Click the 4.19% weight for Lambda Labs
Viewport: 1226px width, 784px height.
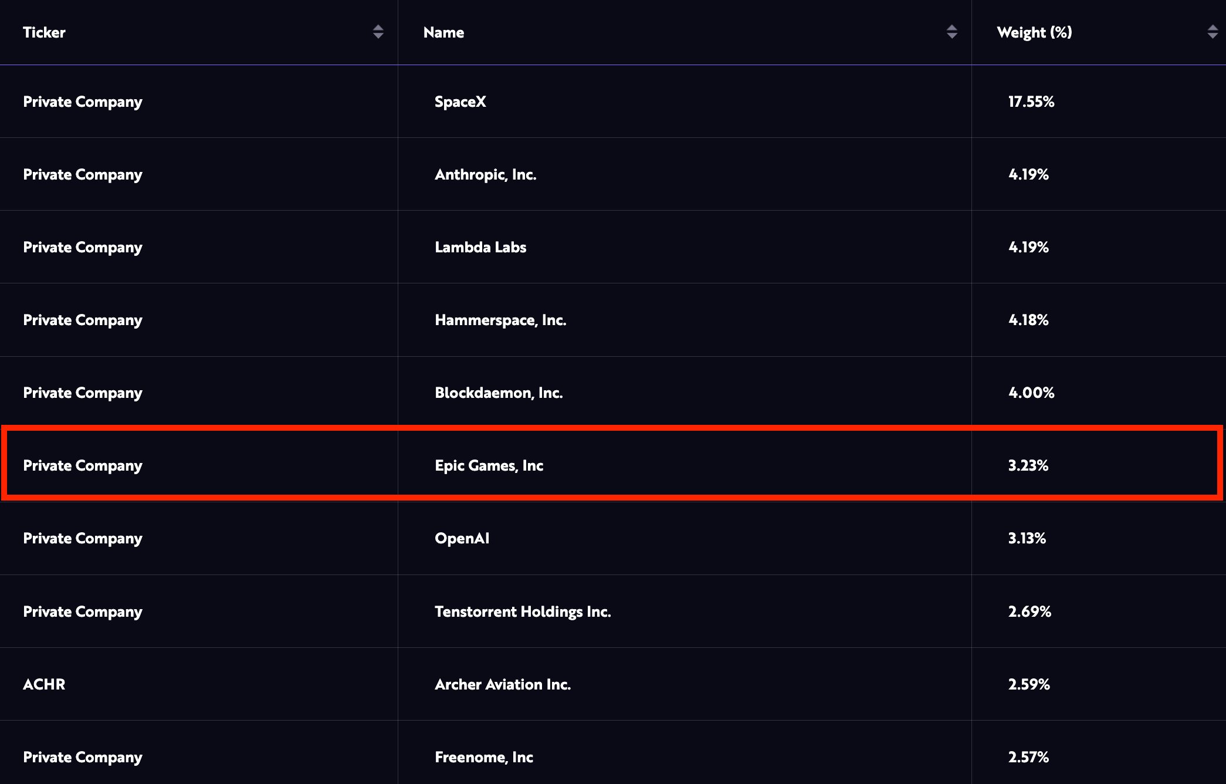pyautogui.click(x=1028, y=247)
